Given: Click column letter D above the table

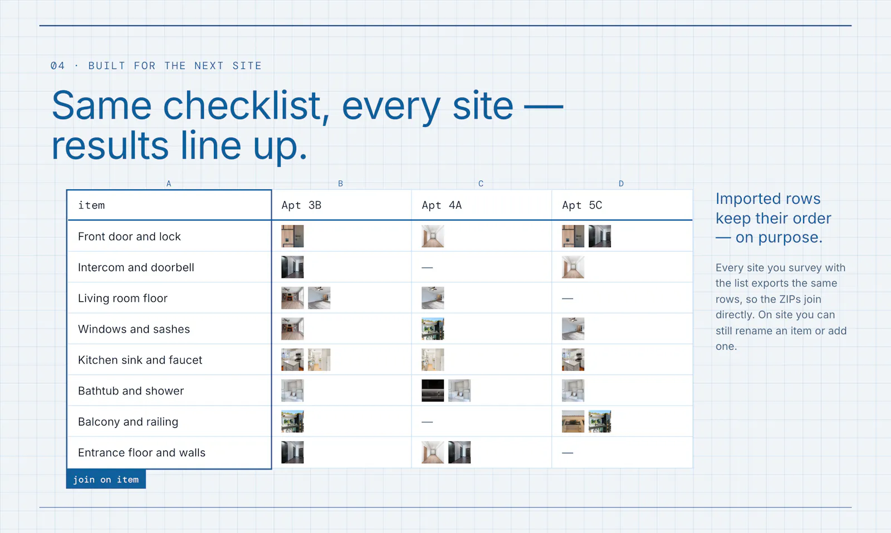Looking at the screenshot, I should [x=621, y=183].
